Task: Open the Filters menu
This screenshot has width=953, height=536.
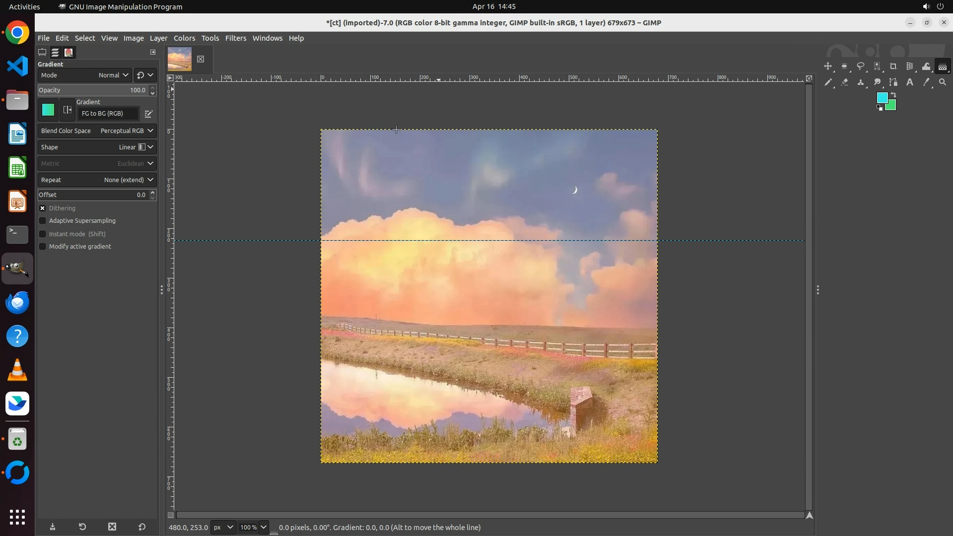Action: tap(235, 38)
